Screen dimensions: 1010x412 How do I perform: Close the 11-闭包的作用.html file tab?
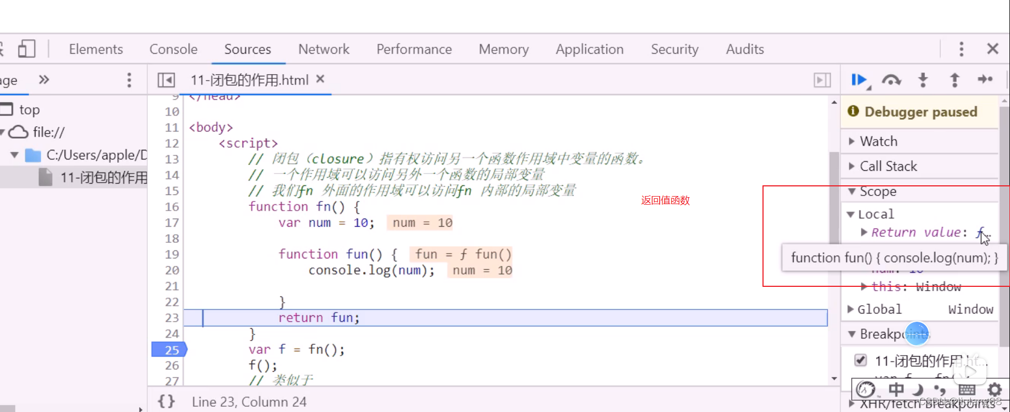320,79
